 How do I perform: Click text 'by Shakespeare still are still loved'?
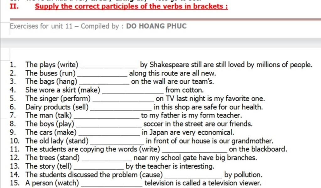pos(192,65)
